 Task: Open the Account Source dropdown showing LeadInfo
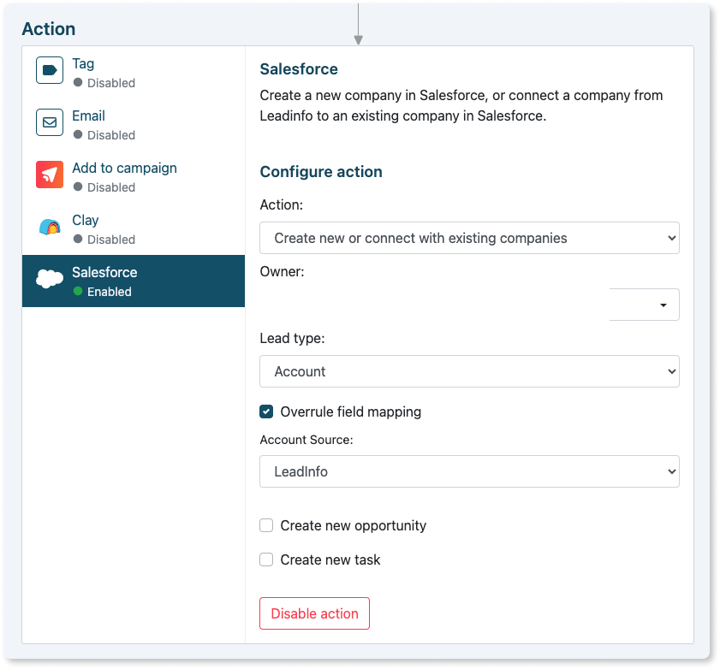(469, 471)
